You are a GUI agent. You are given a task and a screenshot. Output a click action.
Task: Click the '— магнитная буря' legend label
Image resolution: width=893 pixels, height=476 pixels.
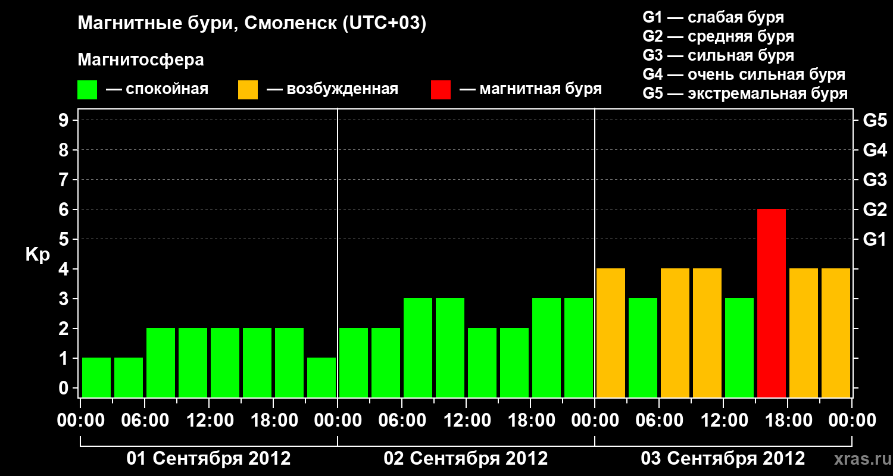[x=531, y=89]
